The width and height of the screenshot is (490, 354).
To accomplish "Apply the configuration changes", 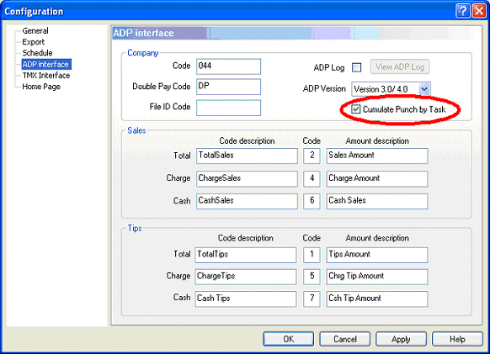I will pyautogui.click(x=401, y=339).
